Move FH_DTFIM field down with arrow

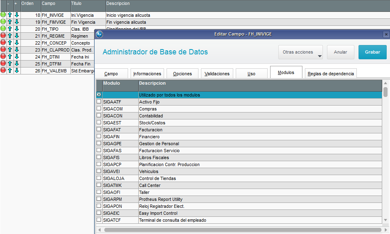click(x=17, y=64)
